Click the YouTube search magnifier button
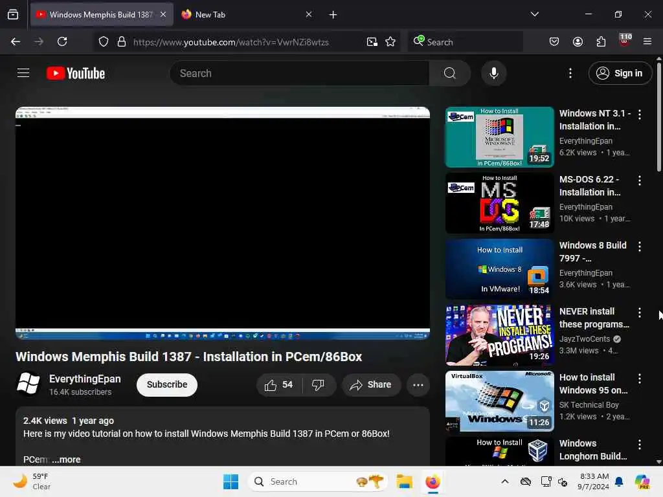Viewport: 663px width, 497px height. pos(449,73)
